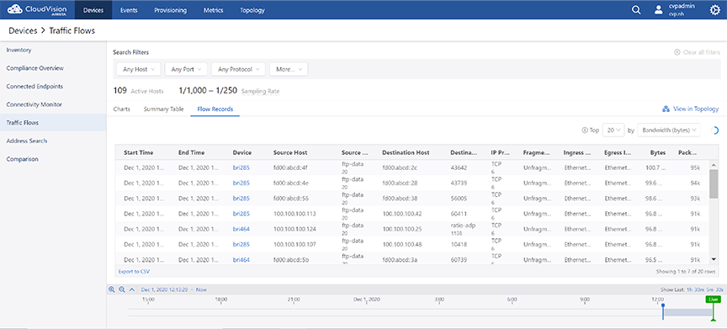Screen dimensions: 727x329
Task: Show last 30s on the timeline
Action: tap(719, 289)
